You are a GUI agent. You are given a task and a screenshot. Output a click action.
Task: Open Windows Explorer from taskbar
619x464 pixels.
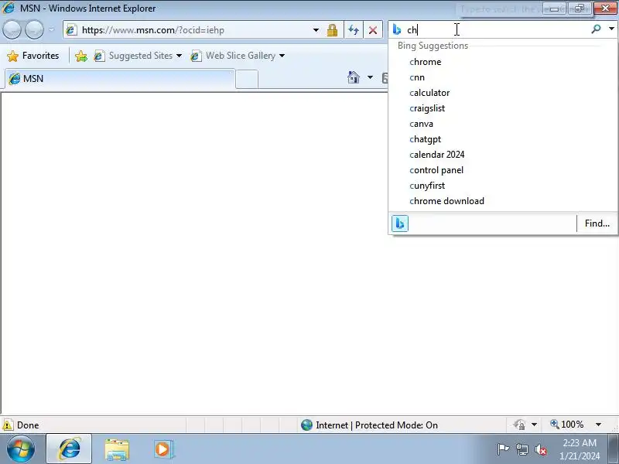pos(117,449)
